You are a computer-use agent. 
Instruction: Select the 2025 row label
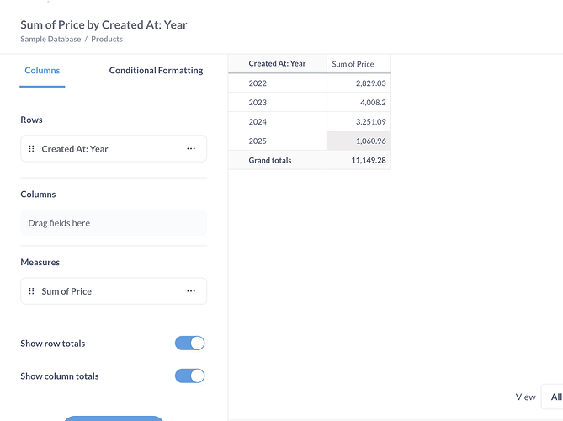click(x=258, y=141)
